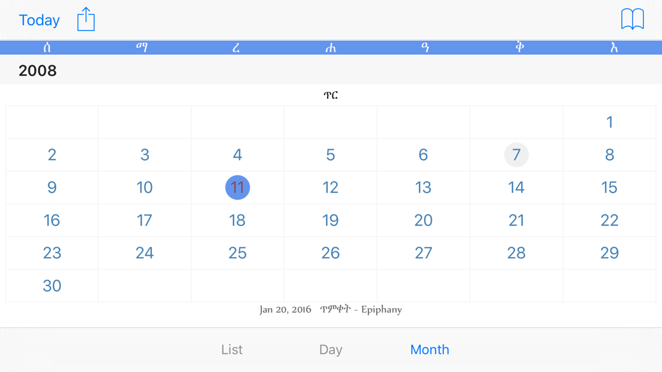Screen dimensions: 662x372
Task: Select date 19 in the middle row
Action: (x=330, y=220)
